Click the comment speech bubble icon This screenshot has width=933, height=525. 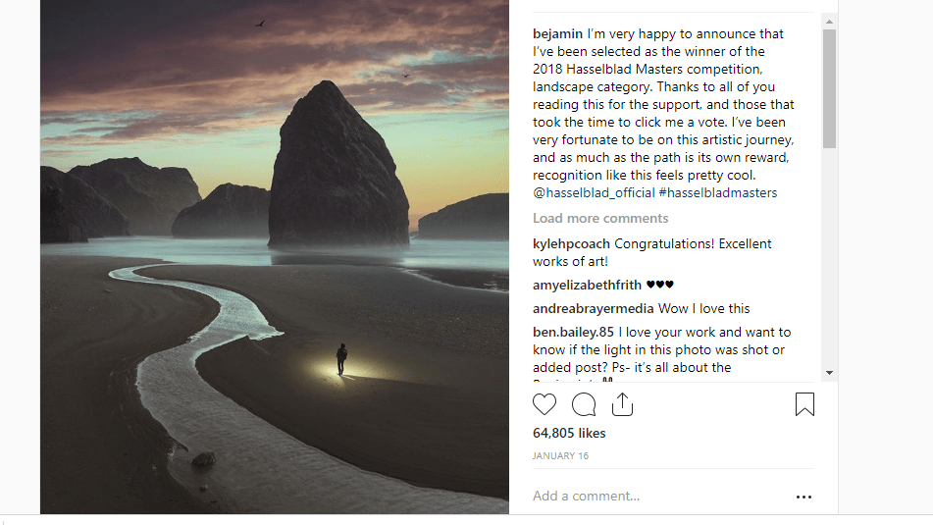(584, 404)
